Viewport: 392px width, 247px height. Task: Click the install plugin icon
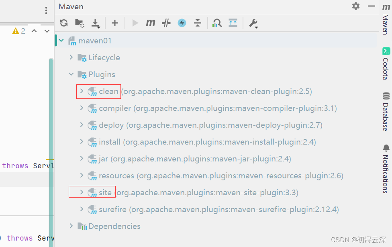[92, 142]
